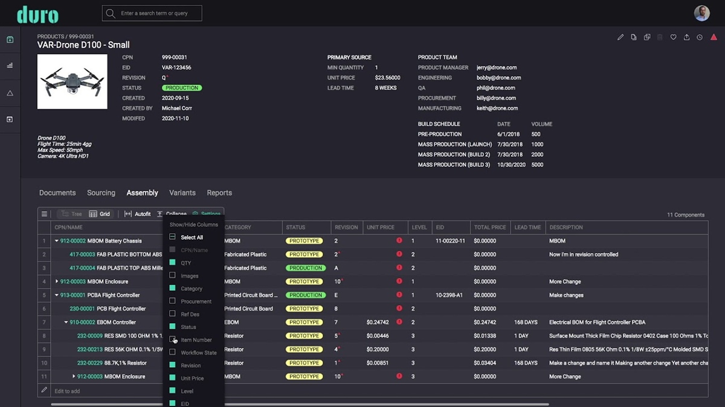The image size is (725, 407).
Task: Collapse the 912-00002 MBOM Battery Chassis row
Action: 57,241
